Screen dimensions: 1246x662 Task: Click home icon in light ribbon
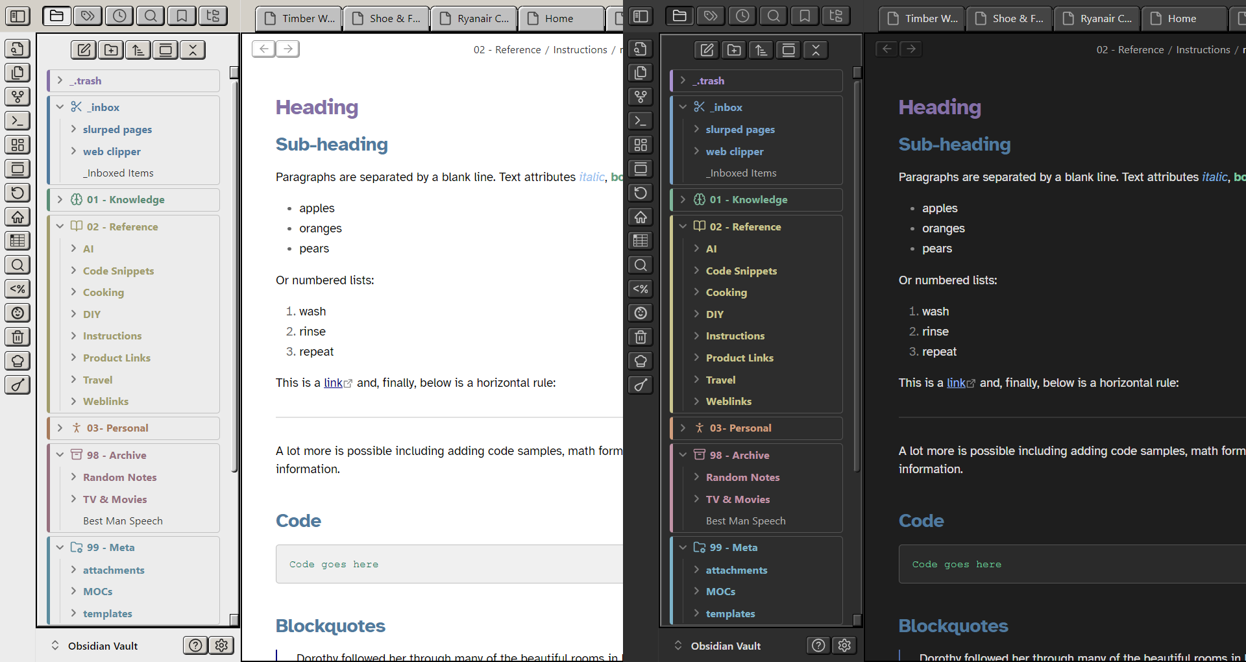(x=18, y=217)
